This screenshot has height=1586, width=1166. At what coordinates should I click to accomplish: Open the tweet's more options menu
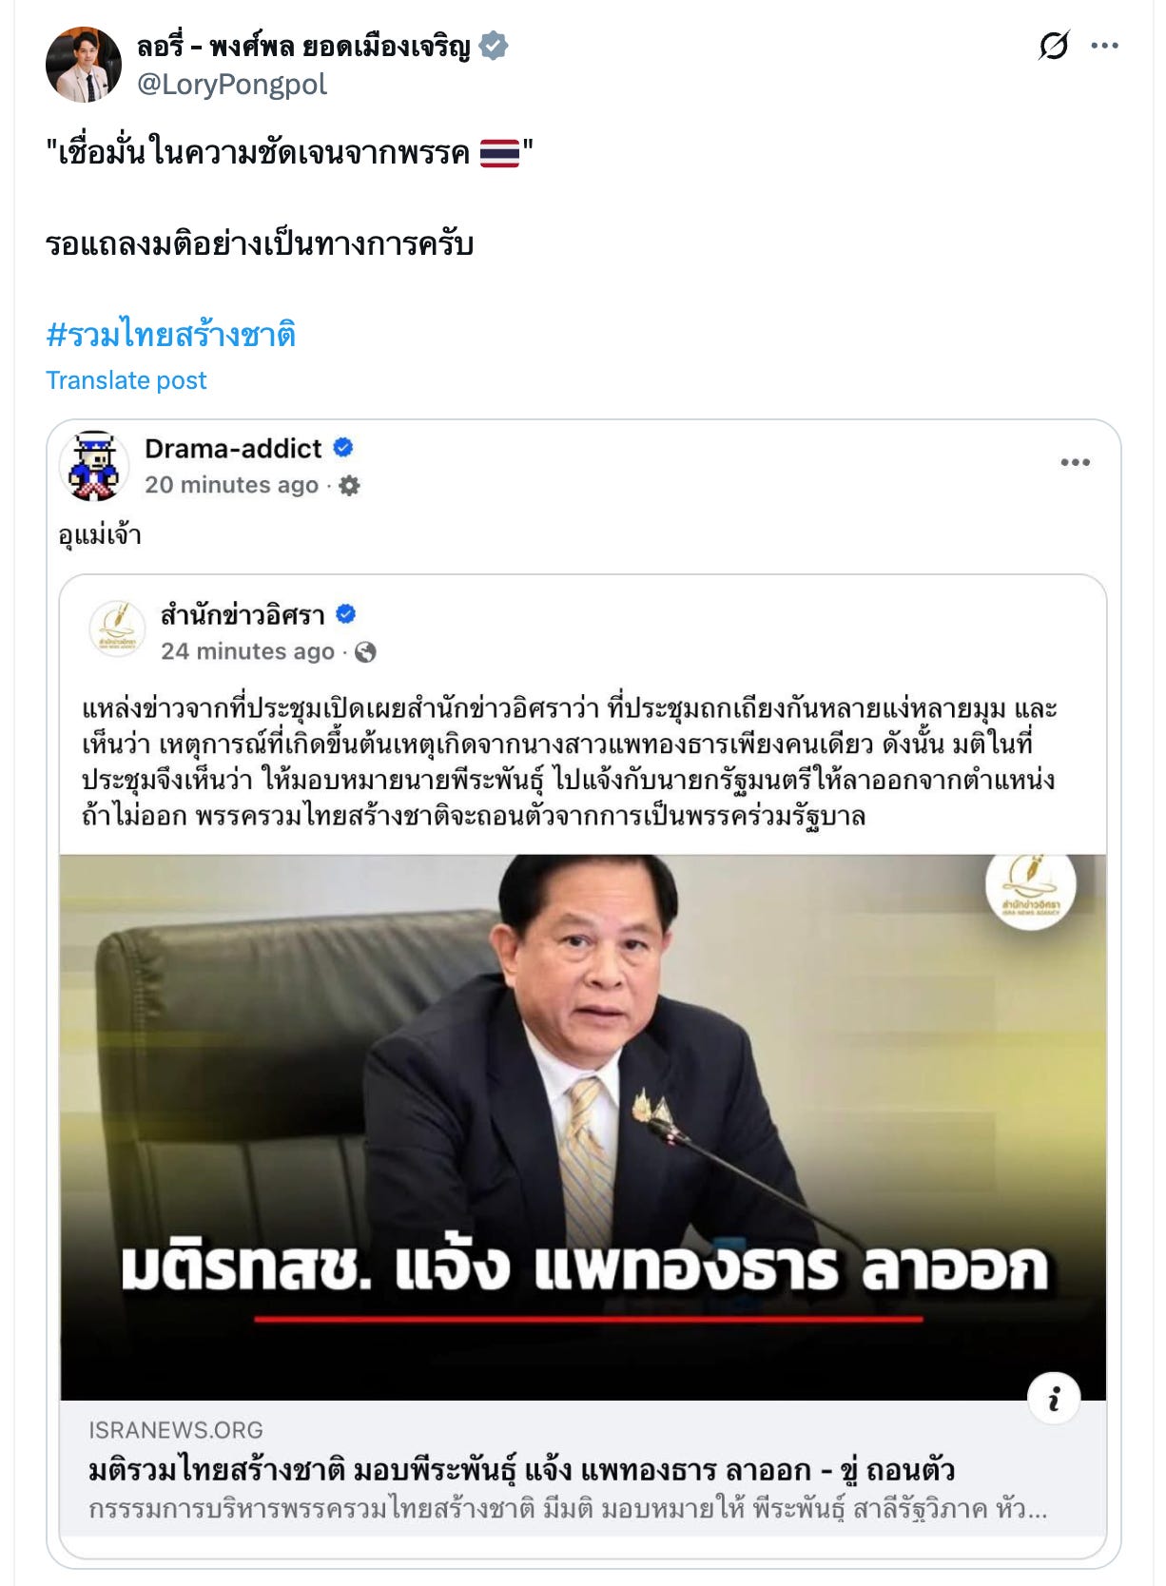[1104, 45]
